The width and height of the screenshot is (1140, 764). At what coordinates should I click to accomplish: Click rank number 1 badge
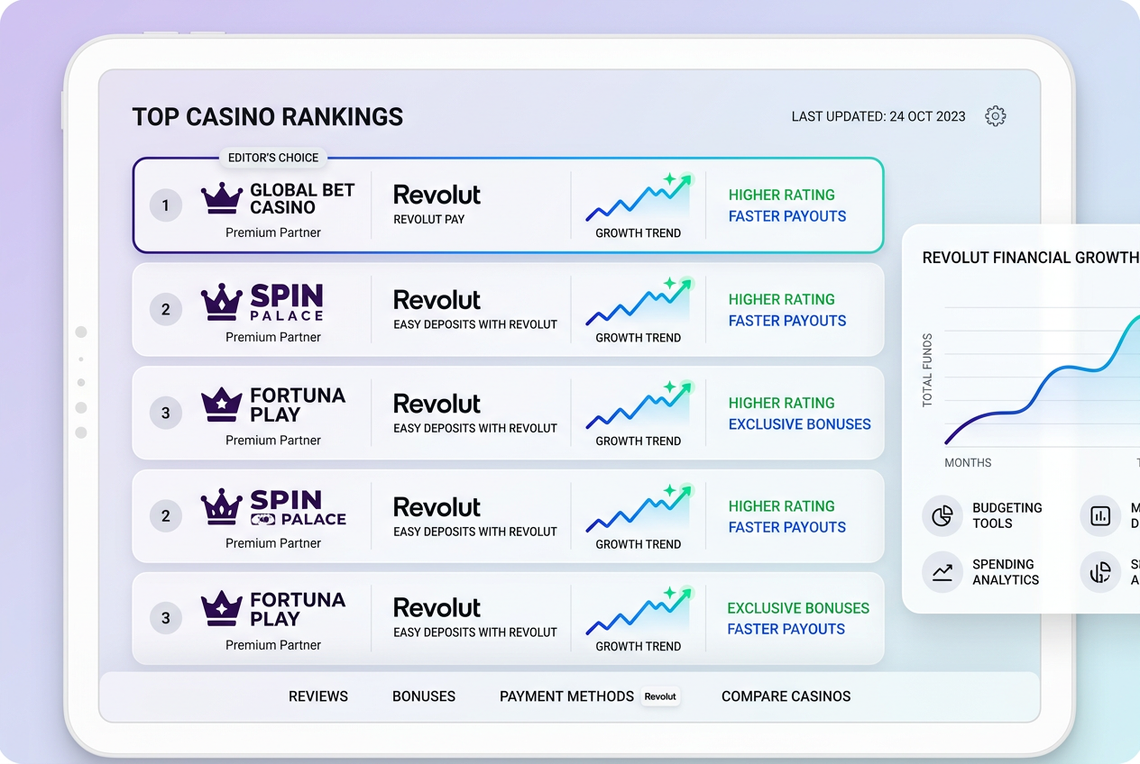coord(165,205)
